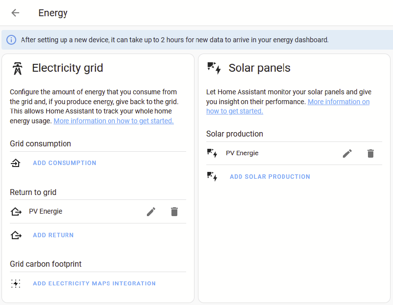The height and width of the screenshot is (305, 393).
Task: Click the Electricity Maps sparkle icon
Action: pyautogui.click(x=16, y=283)
